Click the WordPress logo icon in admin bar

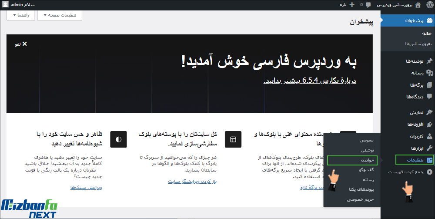click(x=429, y=5)
